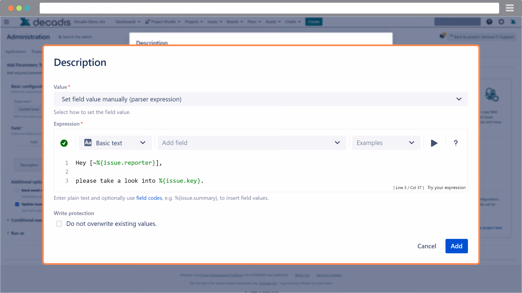
Task: Open the Add field dropdown
Action: point(252,143)
